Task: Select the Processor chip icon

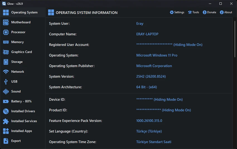Action: 6,32
